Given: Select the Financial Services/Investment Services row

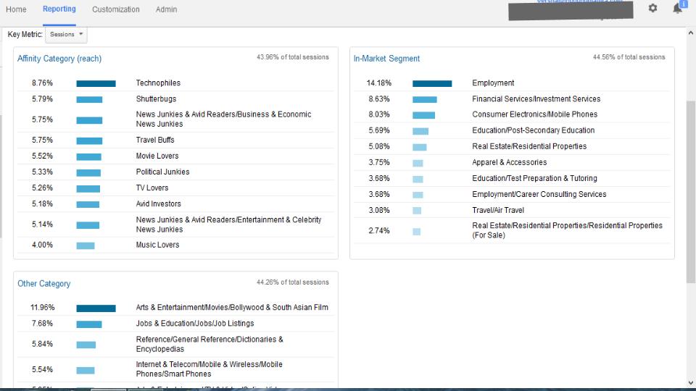Looking at the screenshot, I should pos(511,99).
